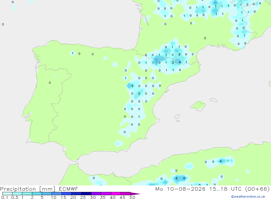
Task: Click the lone '0' value over Portugal
Action: pos(50,83)
